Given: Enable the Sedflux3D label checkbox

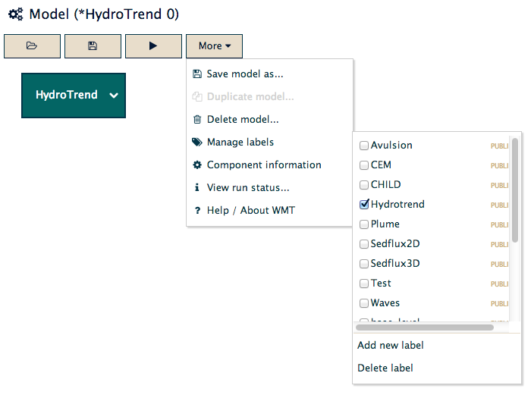Looking at the screenshot, I should (x=364, y=264).
